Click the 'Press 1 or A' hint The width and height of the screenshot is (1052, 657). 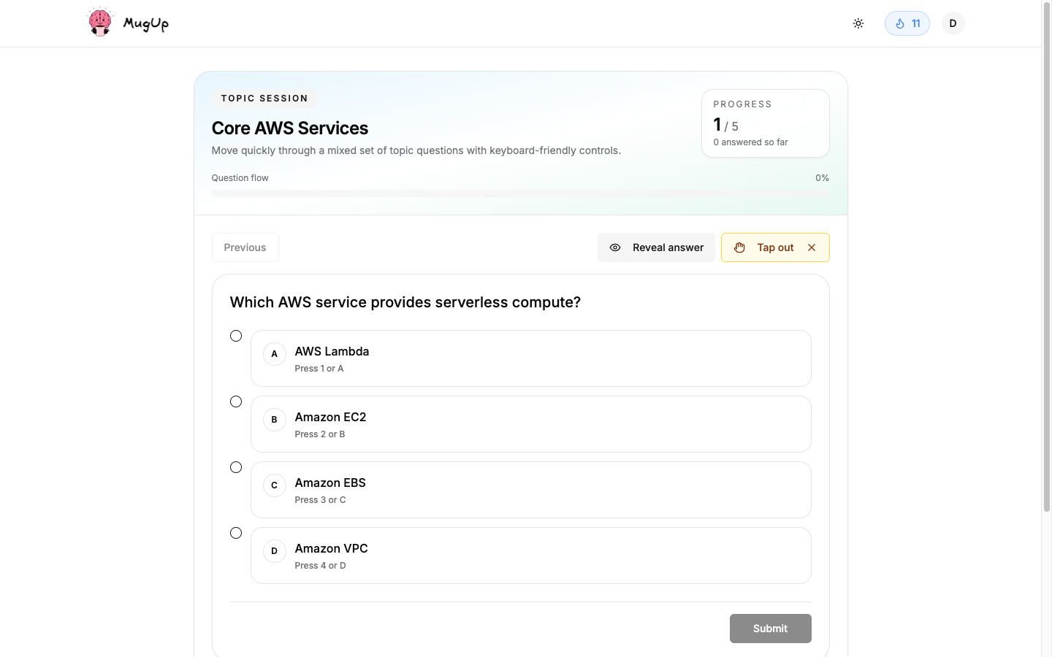point(319,369)
